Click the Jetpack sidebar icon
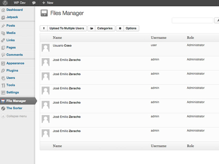The image size is (219, 164). (3, 17)
